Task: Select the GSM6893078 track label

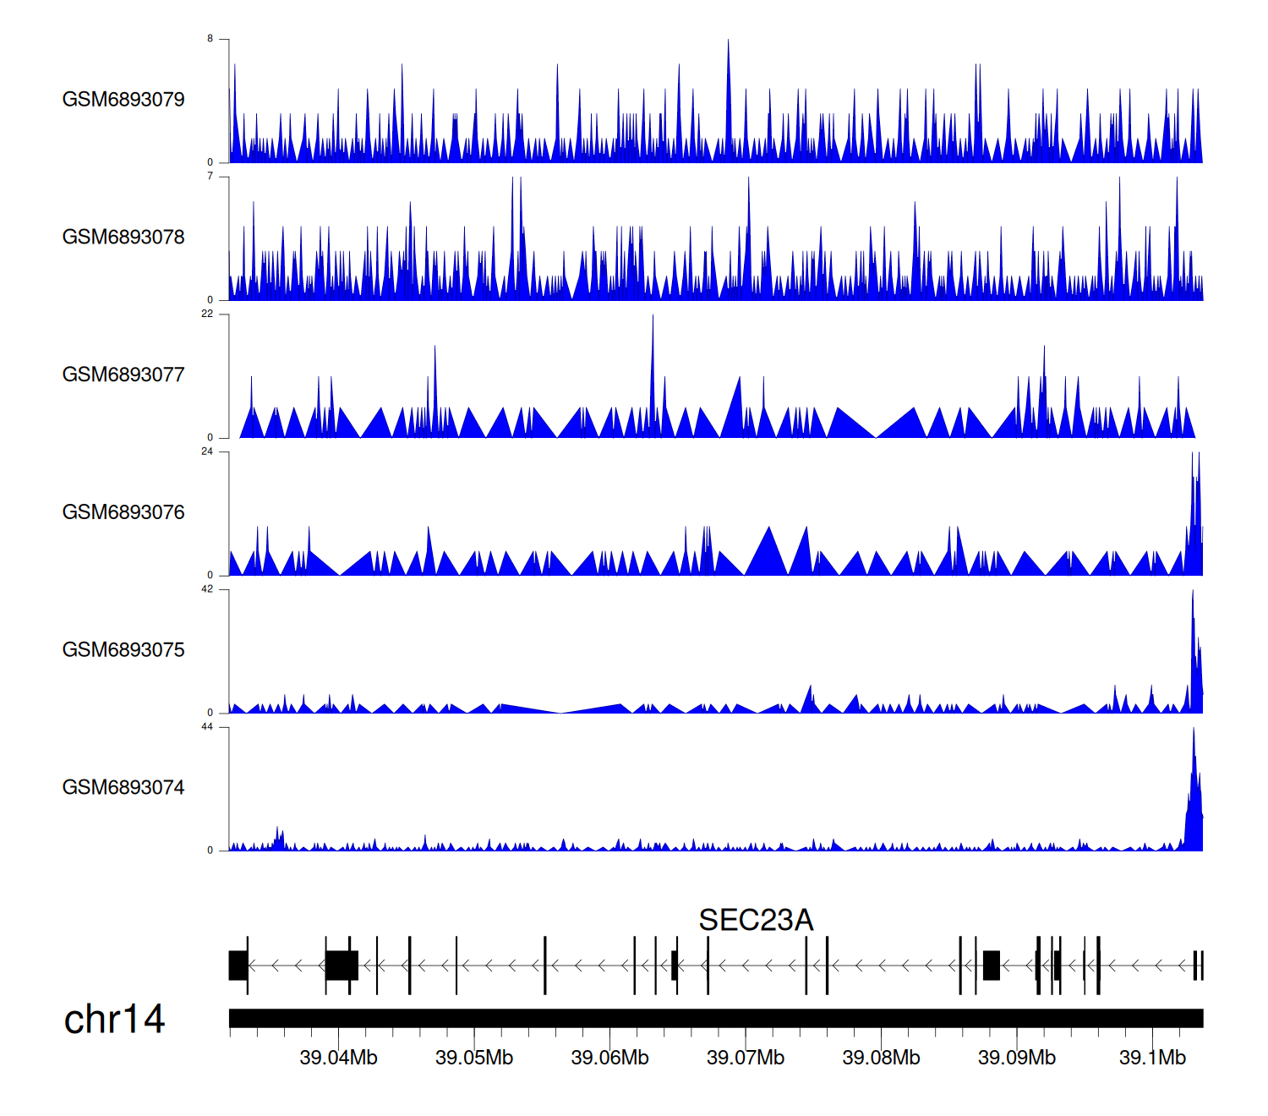Action: tap(123, 238)
